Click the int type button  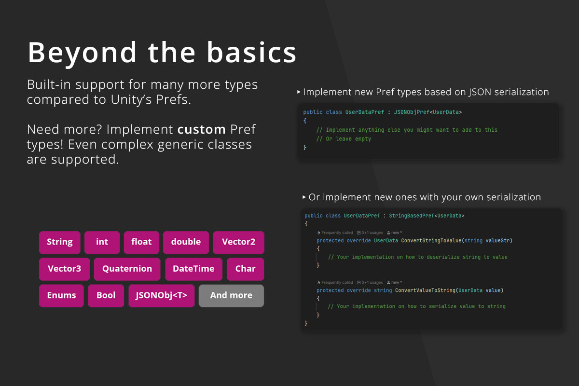pos(102,242)
